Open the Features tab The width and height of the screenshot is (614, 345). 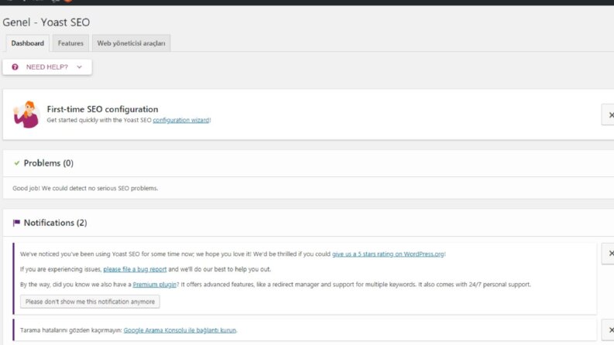pos(70,43)
